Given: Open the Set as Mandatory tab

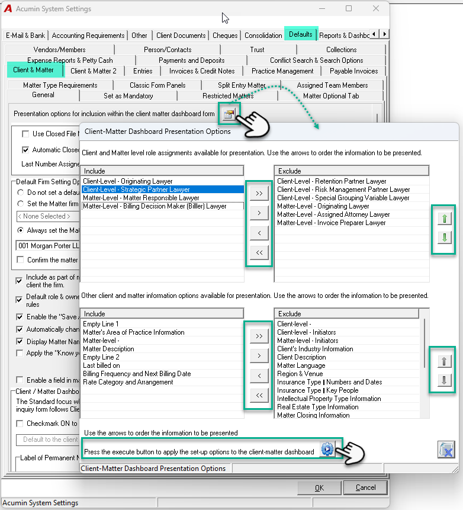Looking at the screenshot, I should [128, 96].
